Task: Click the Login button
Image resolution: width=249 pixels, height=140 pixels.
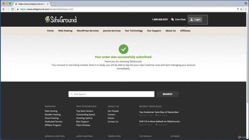Action: [195, 19]
